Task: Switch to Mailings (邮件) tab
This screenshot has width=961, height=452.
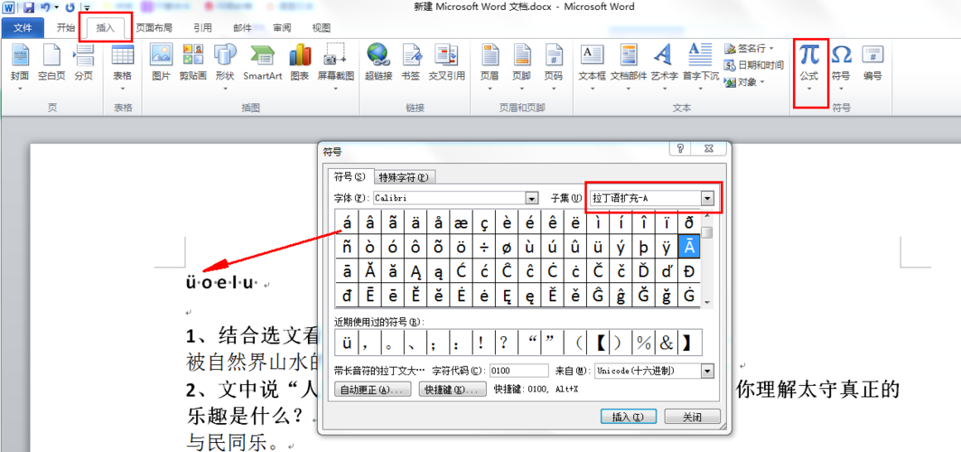Action: (243, 28)
